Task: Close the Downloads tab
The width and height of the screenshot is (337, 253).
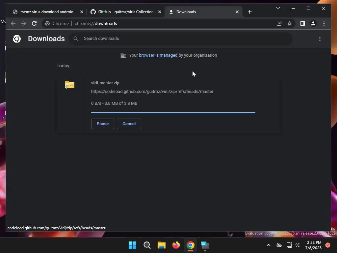Action: 237,12
